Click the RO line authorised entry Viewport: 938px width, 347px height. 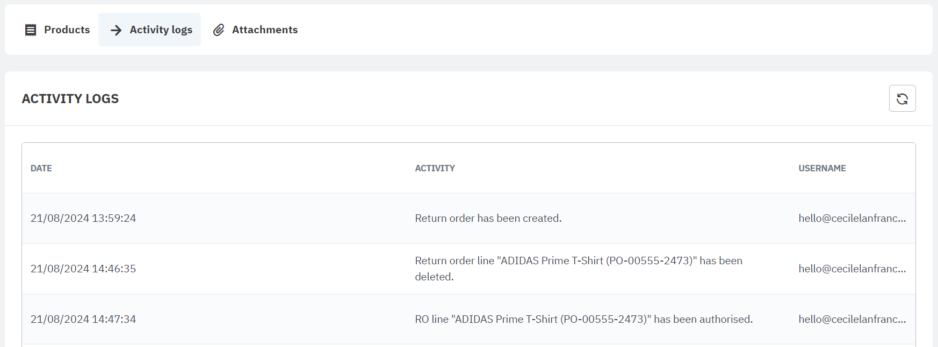pyautogui.click(x=583, y=319)
